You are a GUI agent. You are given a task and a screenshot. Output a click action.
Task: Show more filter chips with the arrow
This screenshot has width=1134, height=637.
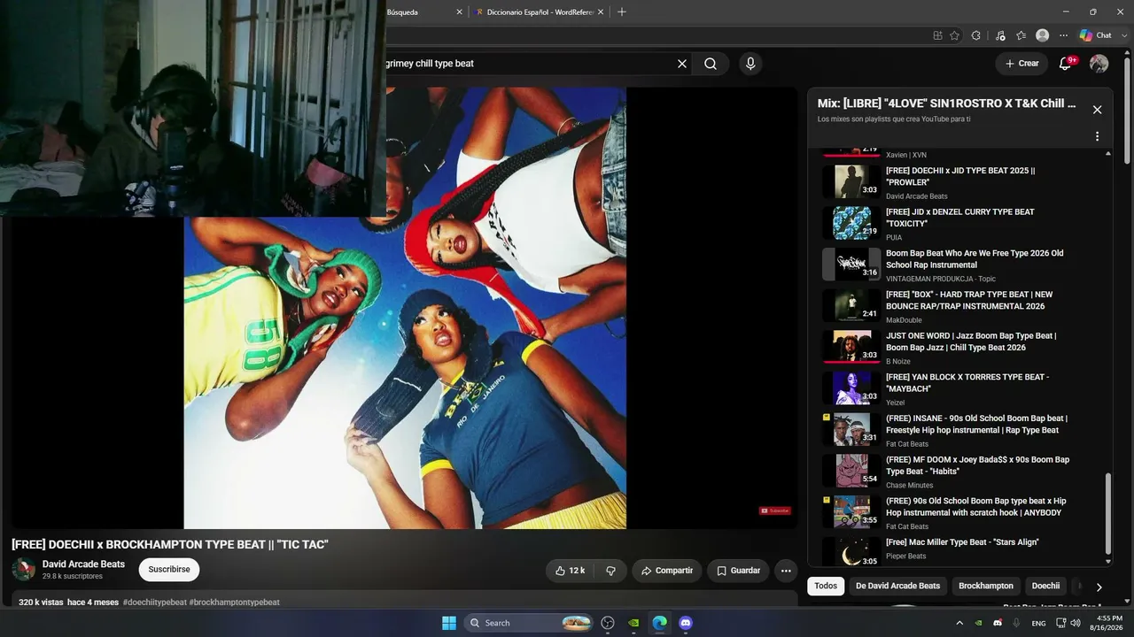pos(1099,587)
